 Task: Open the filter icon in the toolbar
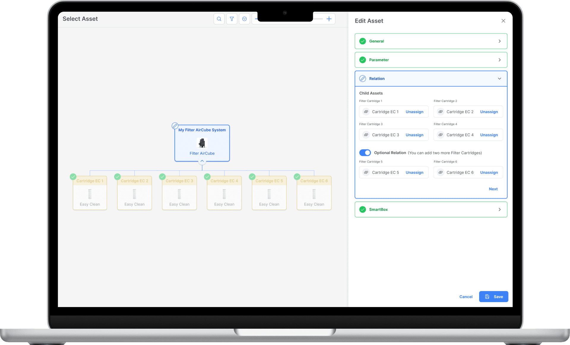point(232,19)
